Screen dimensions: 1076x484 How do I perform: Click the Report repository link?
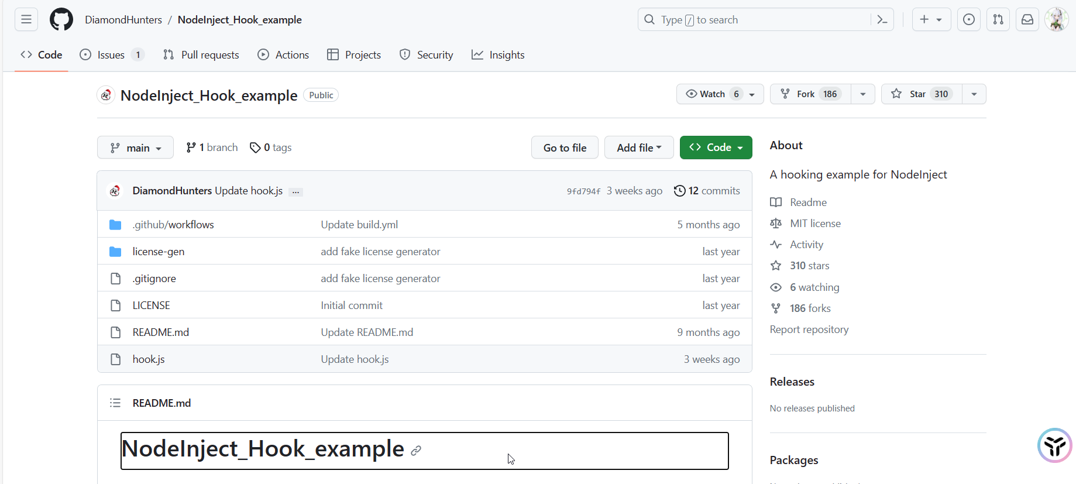809,329
